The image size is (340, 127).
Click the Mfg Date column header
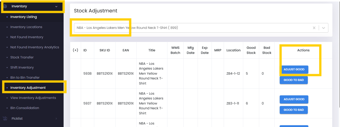[191, 50]
